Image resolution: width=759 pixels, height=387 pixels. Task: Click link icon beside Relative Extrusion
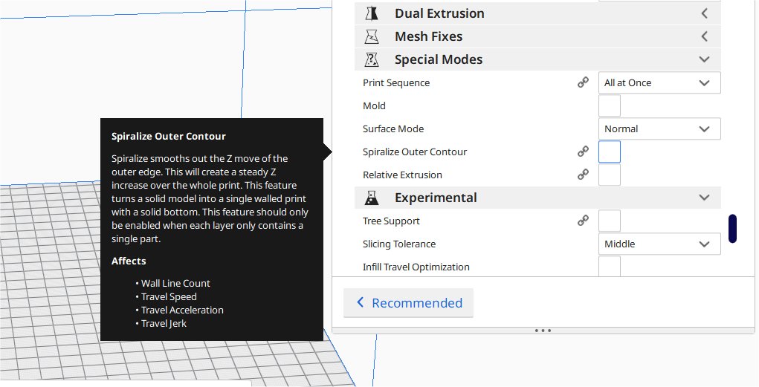coord(584,175)
